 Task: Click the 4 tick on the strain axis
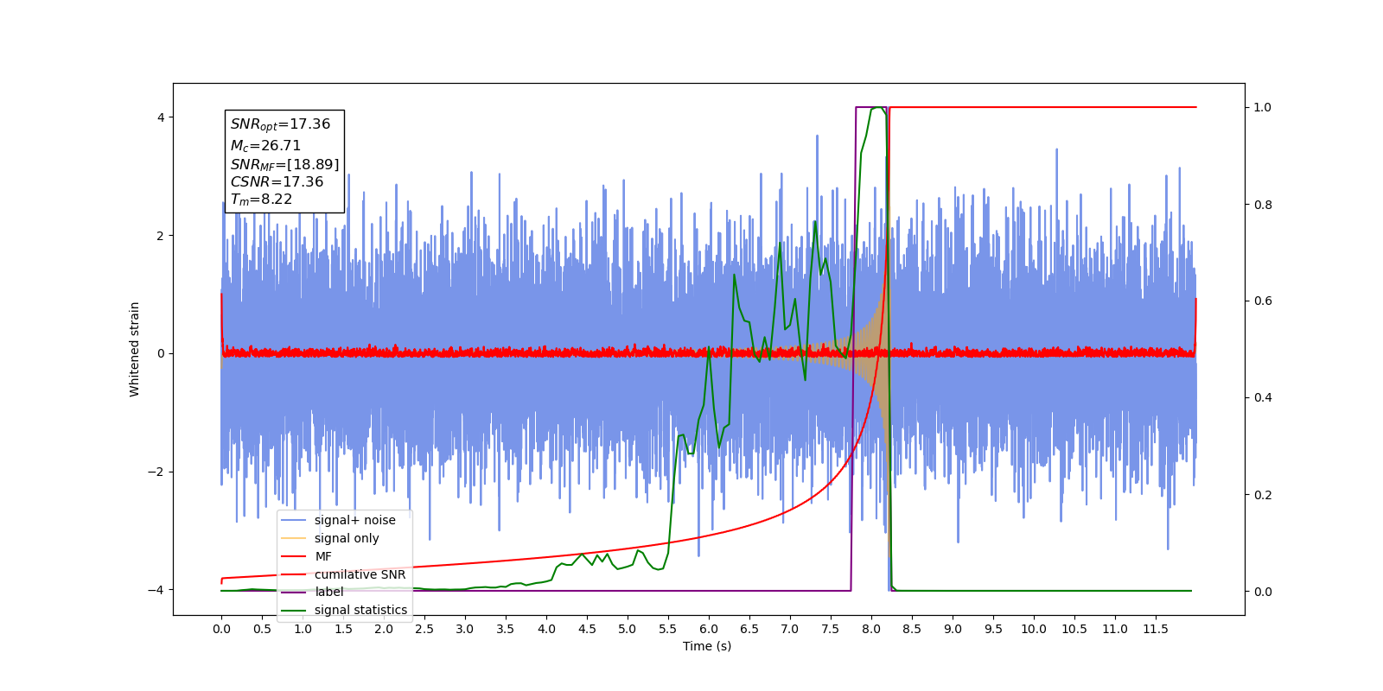pyautogui.click(x=160, y=117)
